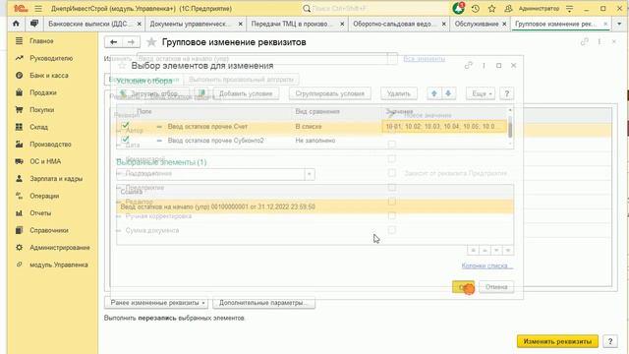The height and width of the screenshot is (354, 629).
Task: Confirm dialog with OK button
Action: point(463,287)
